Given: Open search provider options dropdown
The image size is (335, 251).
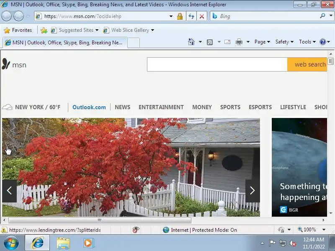Looking at the screenshot, I should [x=331, y=16].
